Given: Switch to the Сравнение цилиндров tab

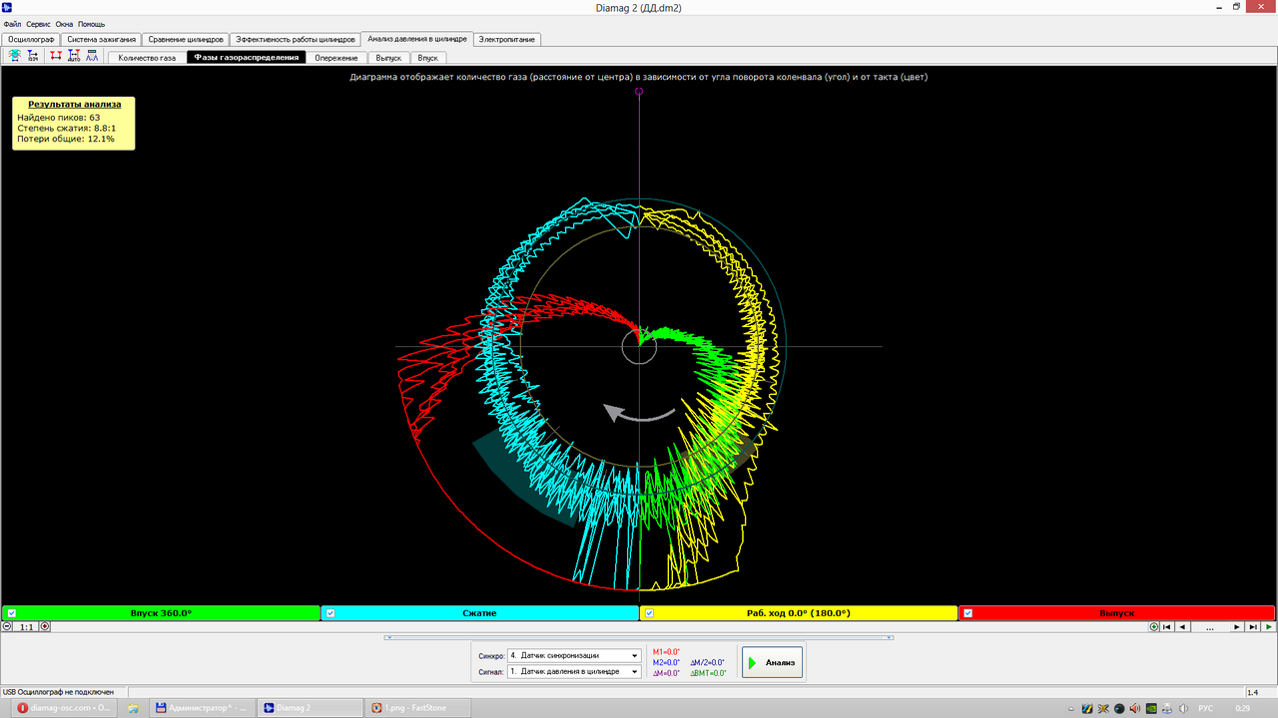Looking at the screenshot, I should (186, 40).
